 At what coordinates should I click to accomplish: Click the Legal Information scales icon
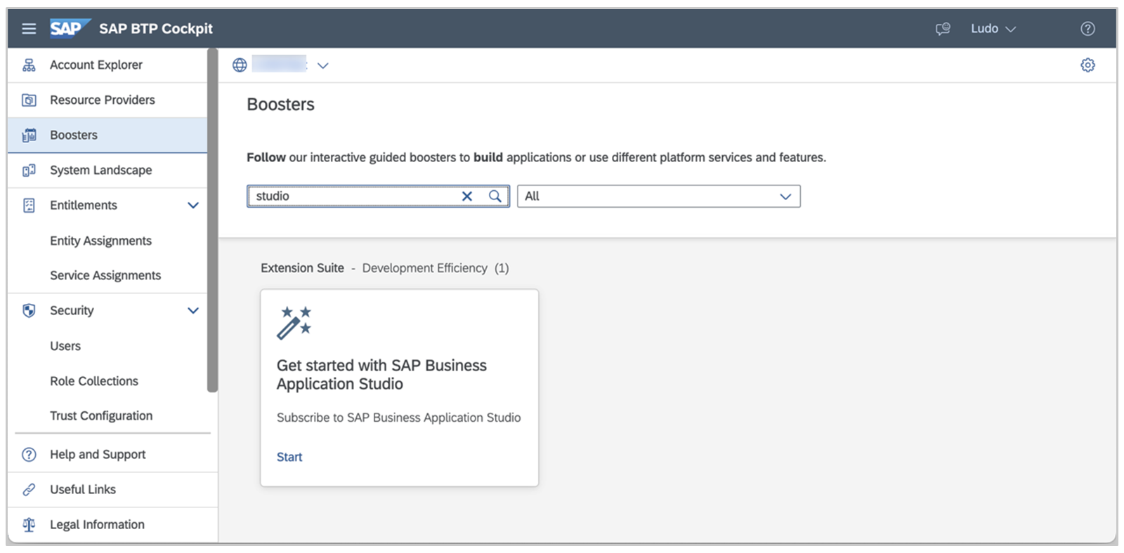point(29,525)
